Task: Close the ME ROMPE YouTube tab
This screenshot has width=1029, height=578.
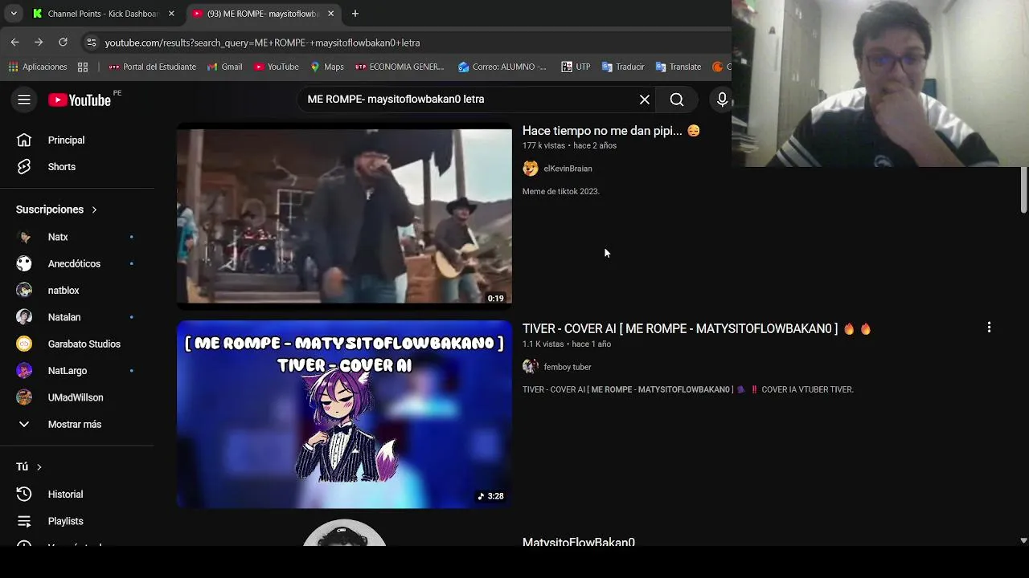Action: coord(330,14)
